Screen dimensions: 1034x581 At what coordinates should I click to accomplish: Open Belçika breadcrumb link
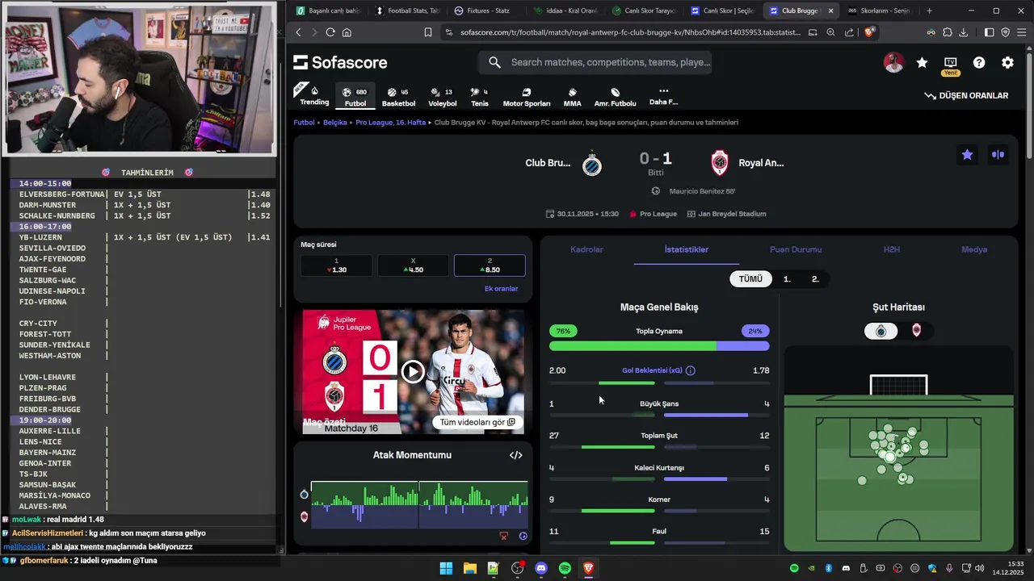pos(334,123)
